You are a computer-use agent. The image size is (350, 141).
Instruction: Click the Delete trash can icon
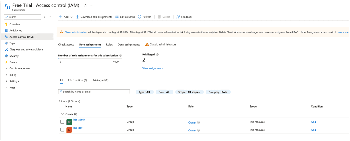pyautogui.click(x=159, y=17)
